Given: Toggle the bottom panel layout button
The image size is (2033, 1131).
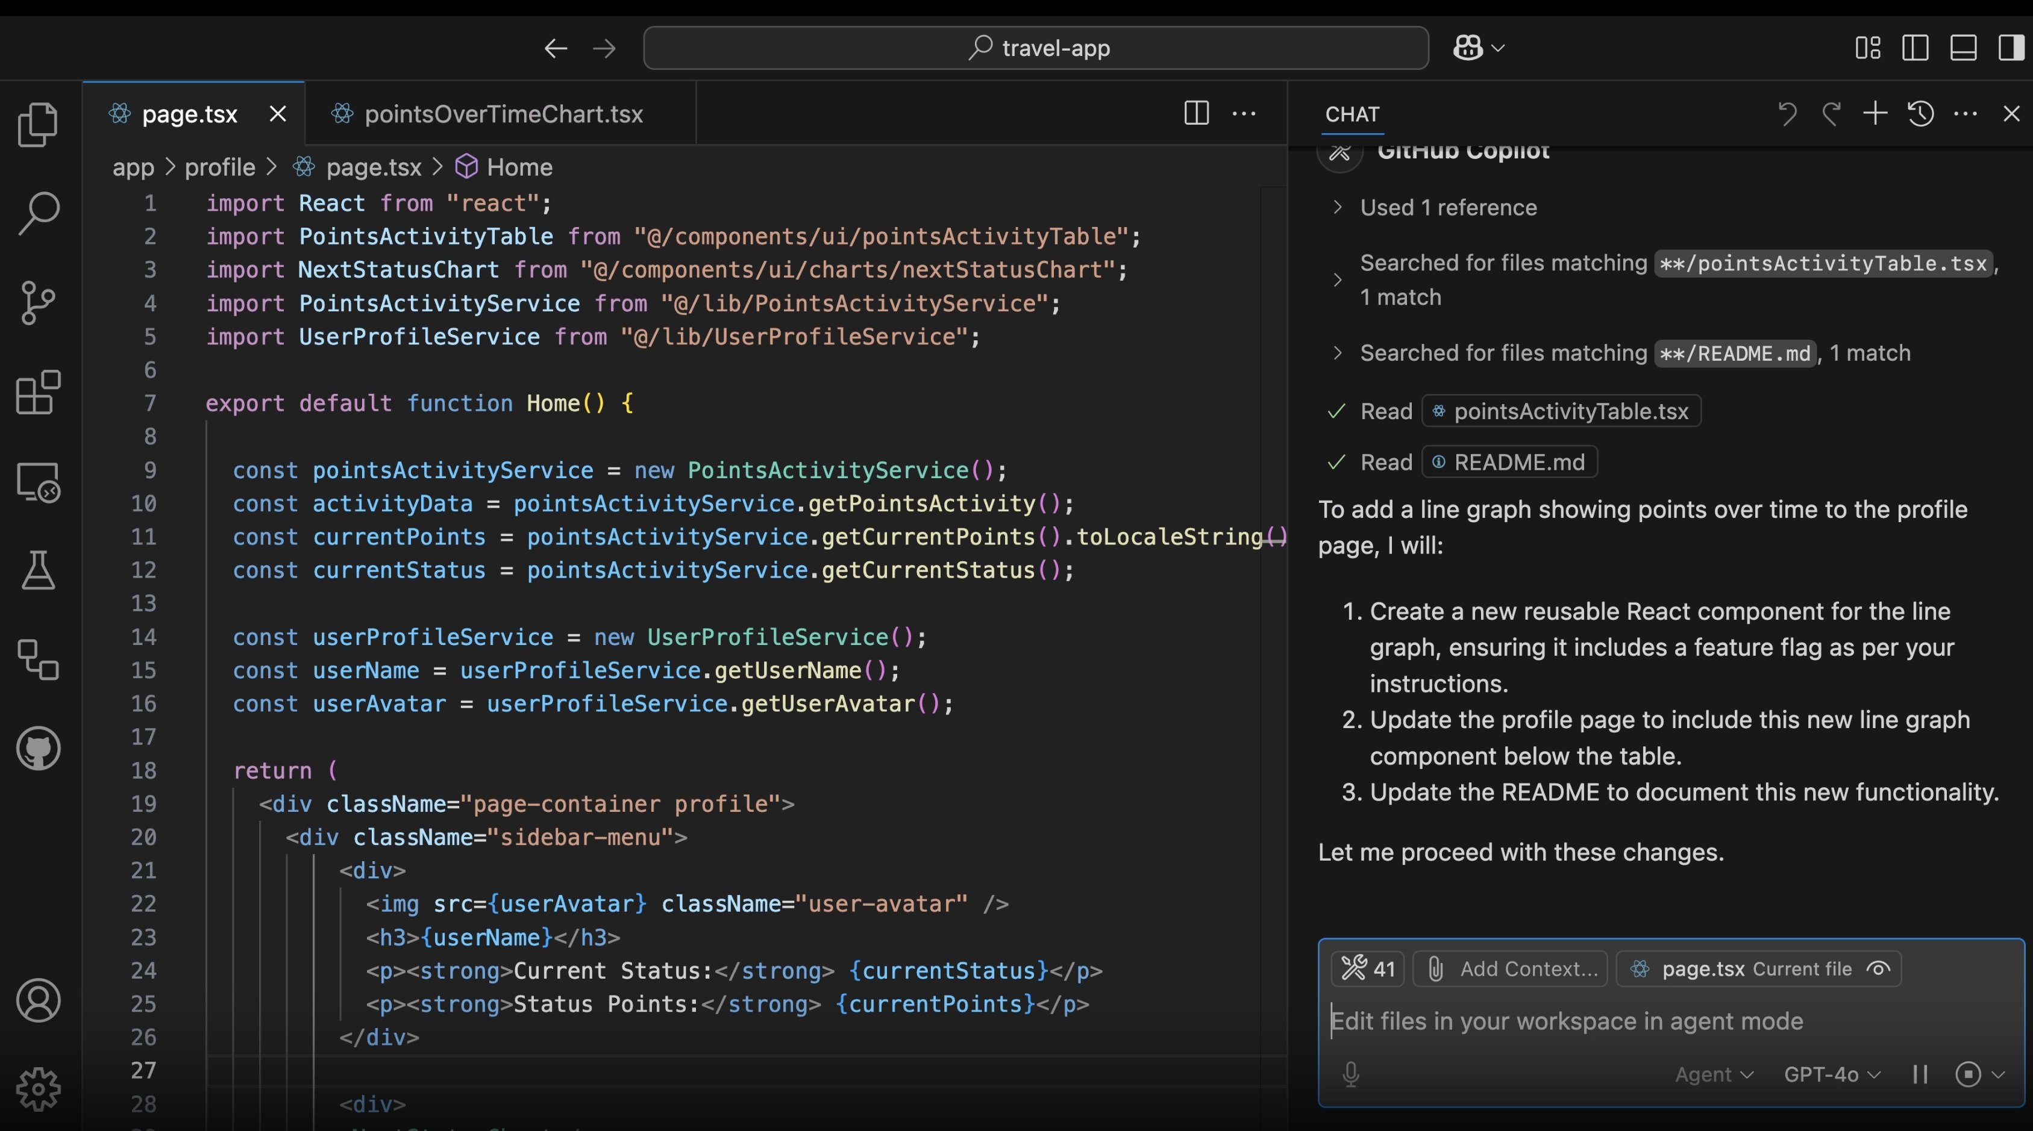Looking at the screenshot, I should tap(1963, 48).
